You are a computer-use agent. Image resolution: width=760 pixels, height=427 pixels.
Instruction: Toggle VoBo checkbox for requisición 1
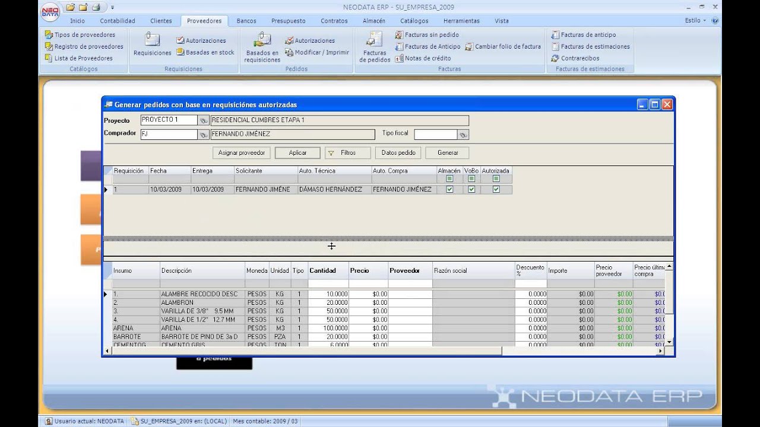pos(471,189)
